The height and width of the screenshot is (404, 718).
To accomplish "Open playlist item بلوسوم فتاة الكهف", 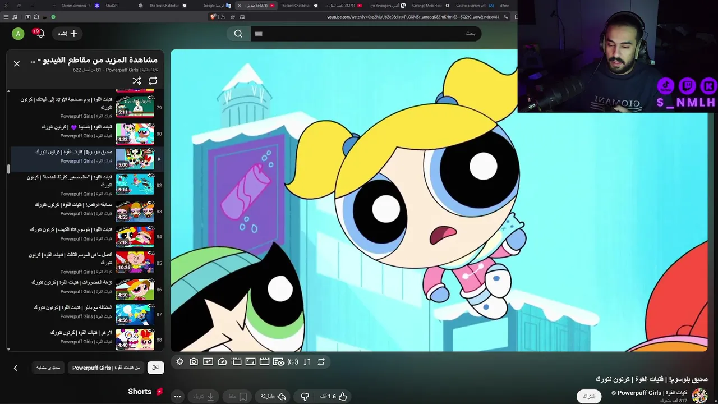I will click(x=86, y=236).
